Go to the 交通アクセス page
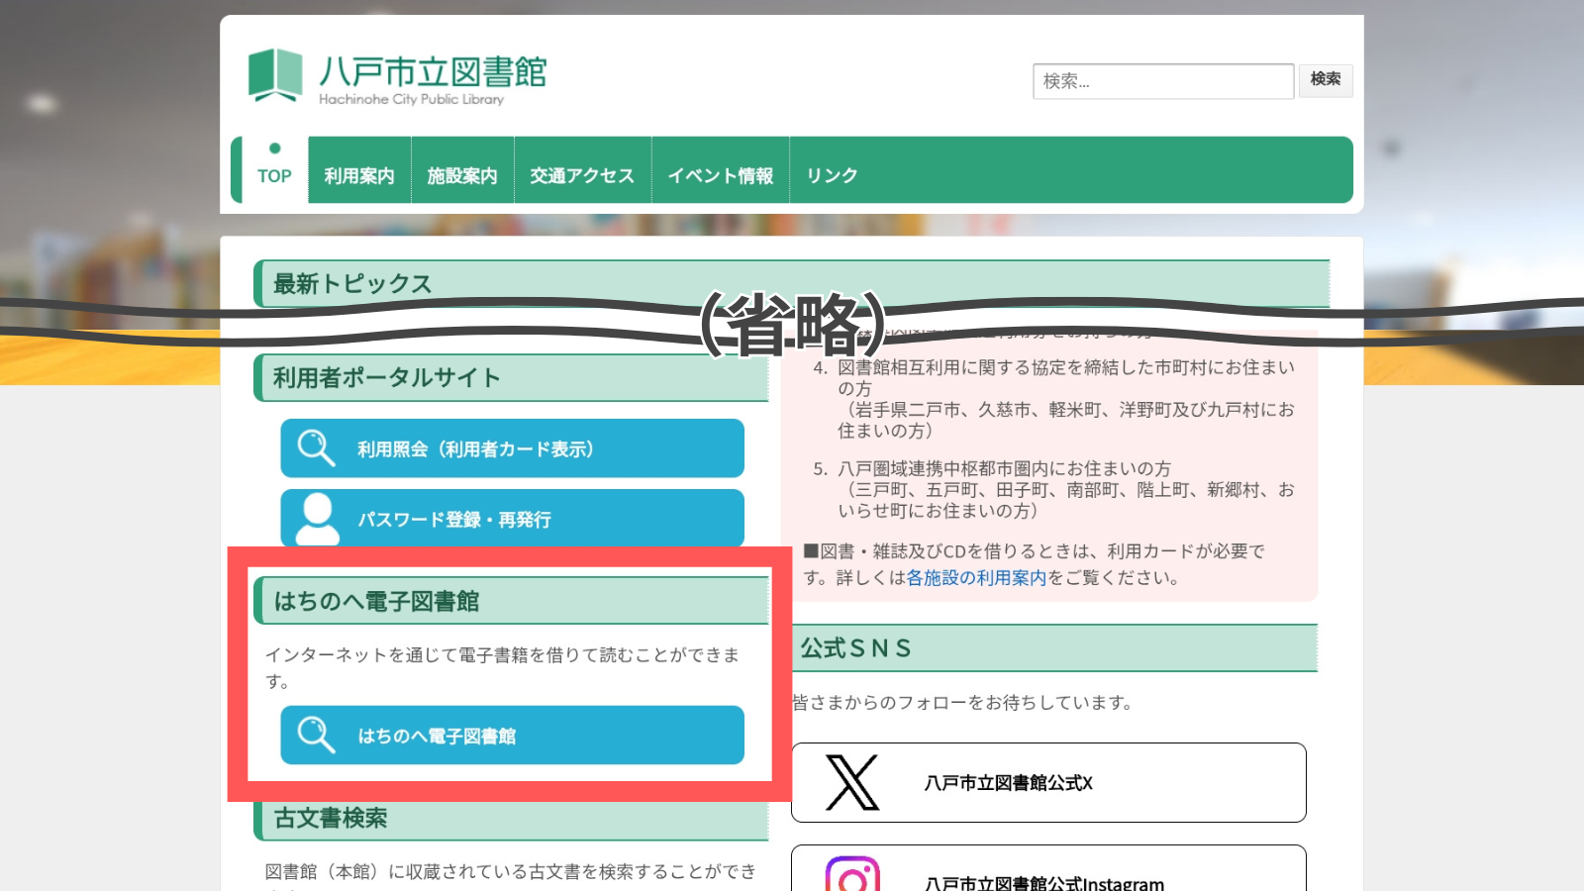The width and height of the screenshot is (1584, 891). [x=582, y=175]
